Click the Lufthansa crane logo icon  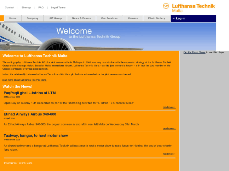166,6
